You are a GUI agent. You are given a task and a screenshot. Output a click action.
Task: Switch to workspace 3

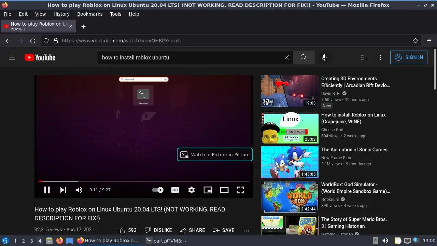pos(31,241)
